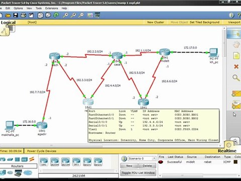Click the makhalla_pc computer
This screenshot has height=181, width=241.
point(10,126)
